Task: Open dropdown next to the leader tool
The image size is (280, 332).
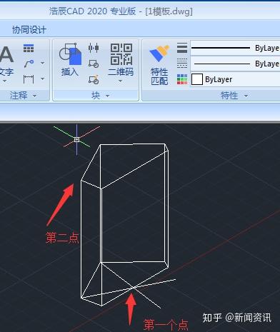Action: pos(42,64)
